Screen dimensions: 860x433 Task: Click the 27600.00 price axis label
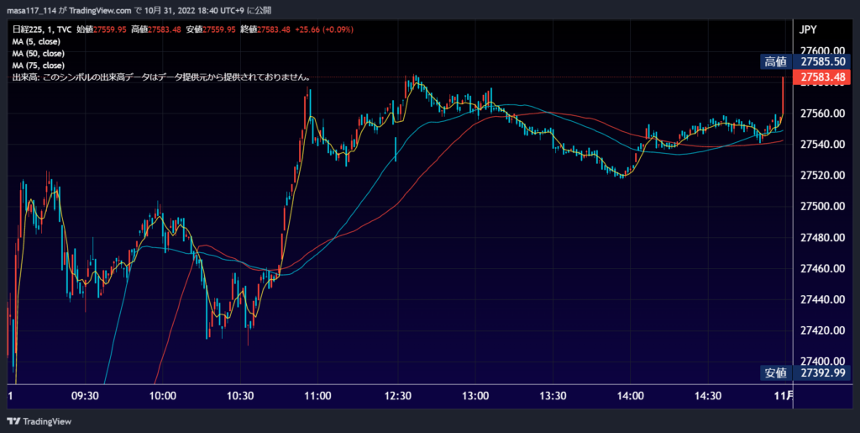(821, 50)
